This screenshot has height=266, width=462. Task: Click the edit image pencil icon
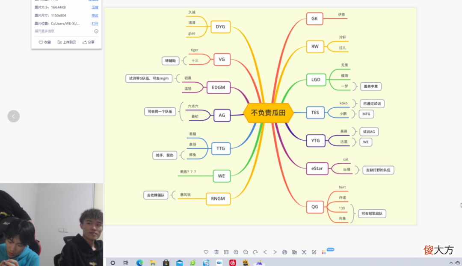pyautogui.click(x=314, y=252)
